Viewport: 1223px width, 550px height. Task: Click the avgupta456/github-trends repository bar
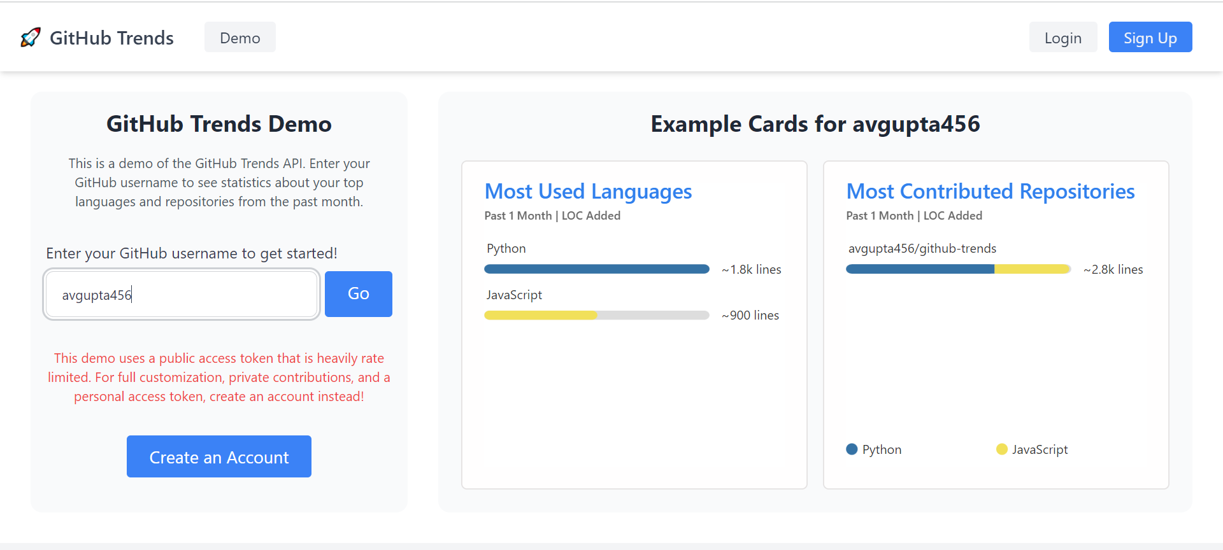[x=959, y=269]
